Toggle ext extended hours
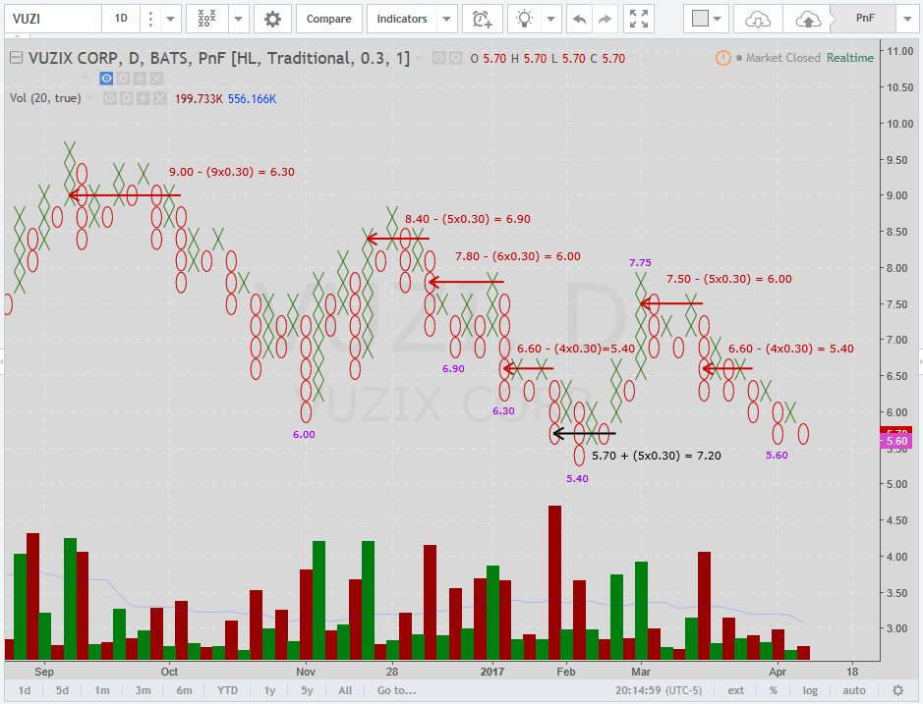Screen dimensions: 923x704 [x=736, y=690]
